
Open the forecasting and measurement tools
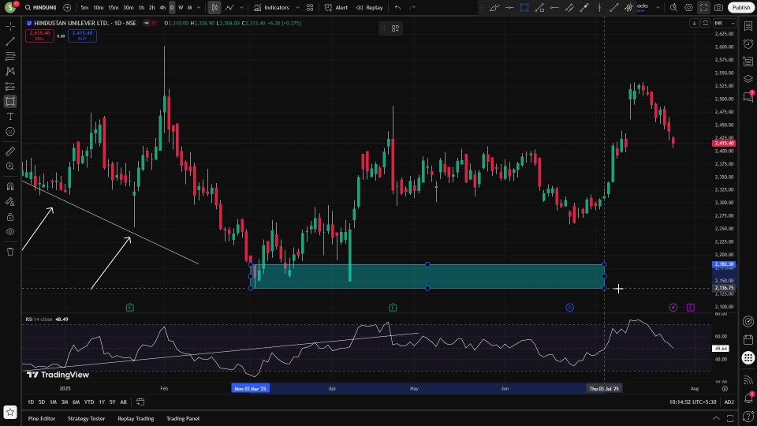click(10, 87)
